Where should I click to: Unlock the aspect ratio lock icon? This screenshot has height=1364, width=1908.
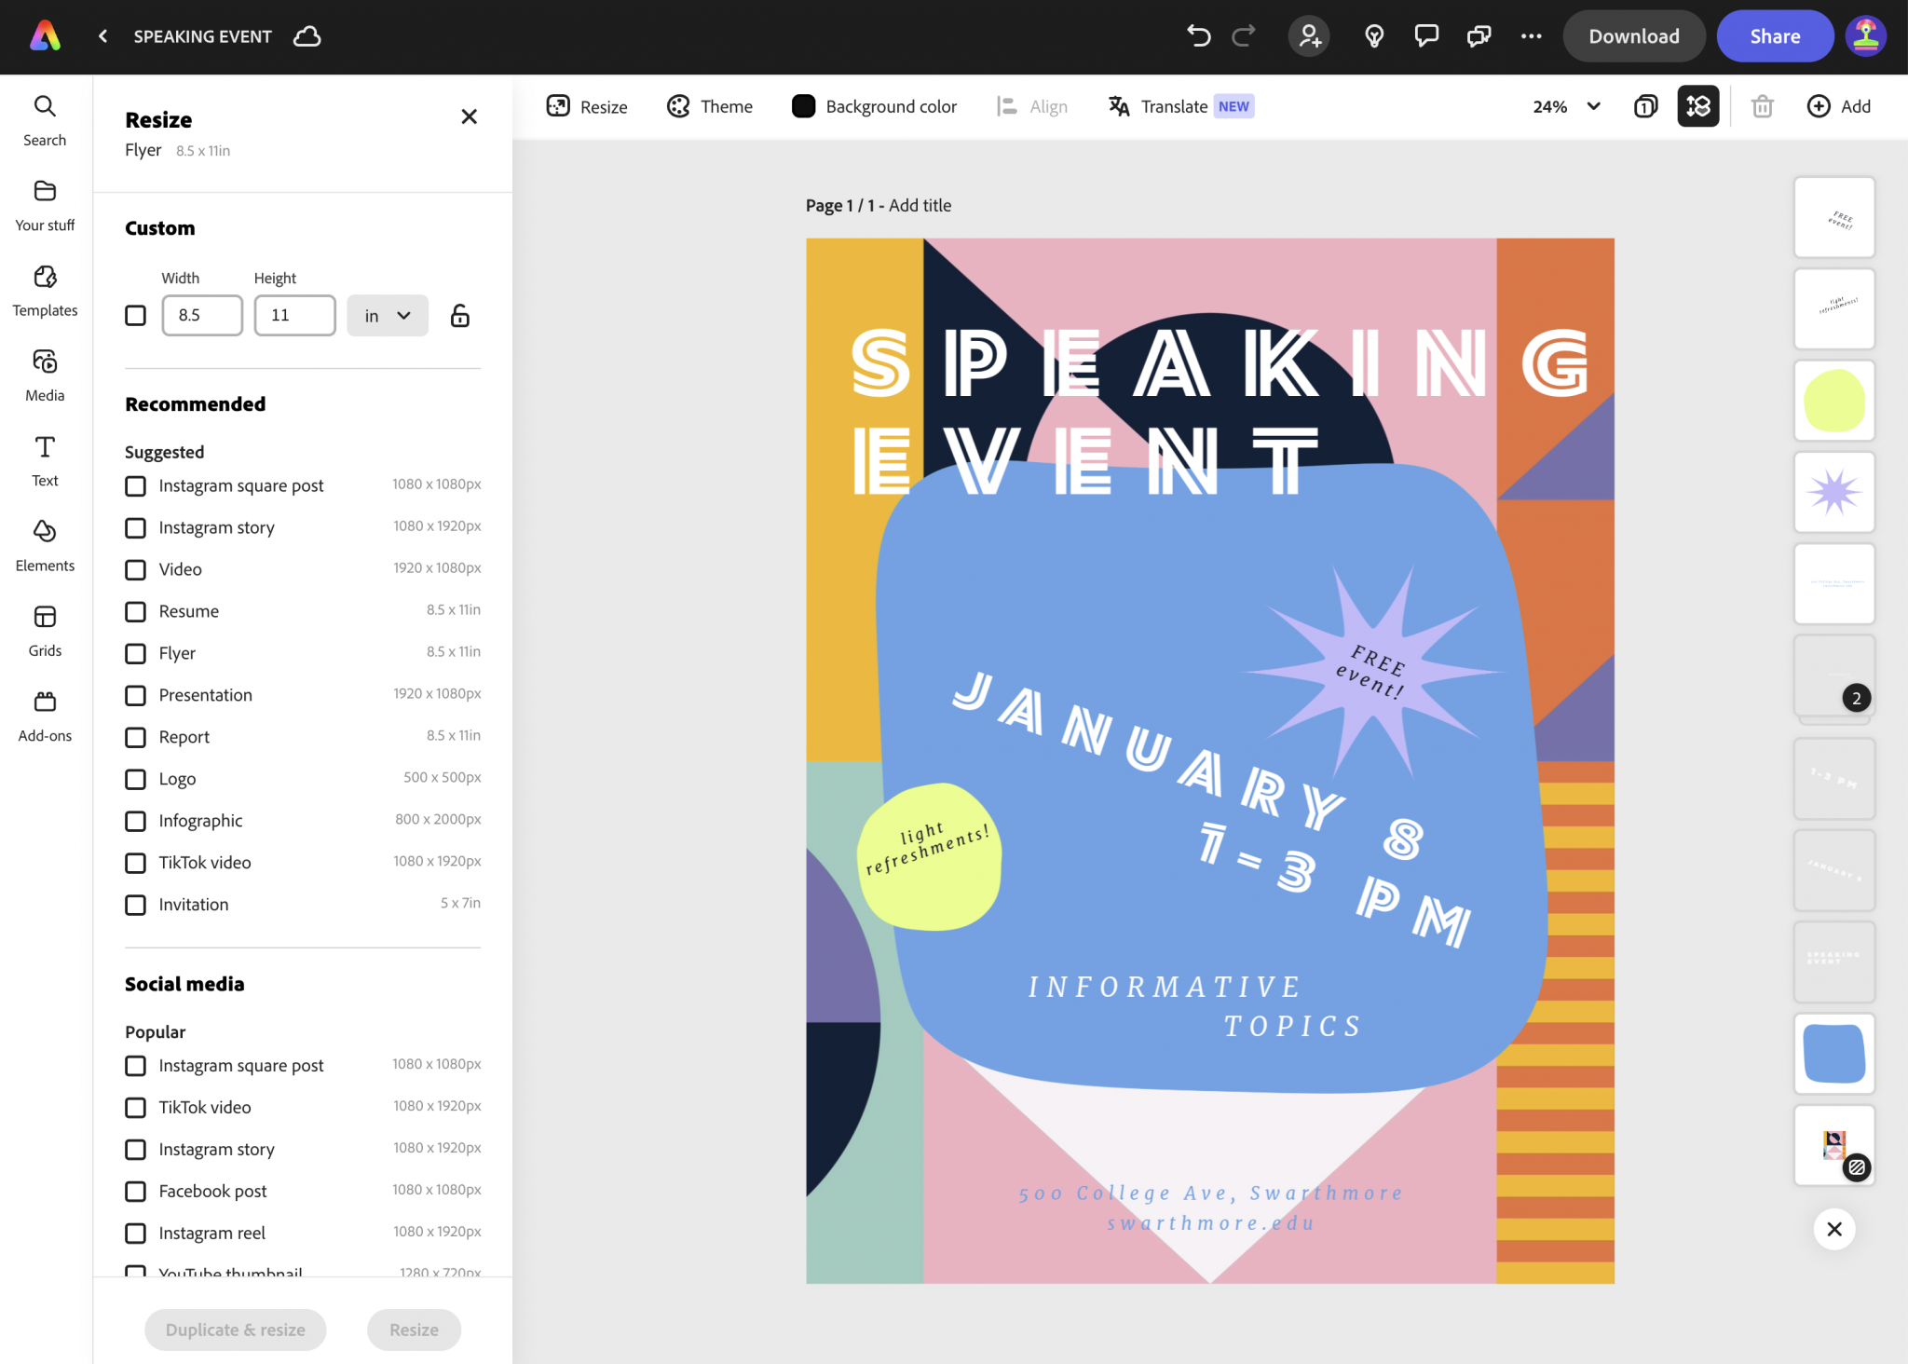(459, 316)
